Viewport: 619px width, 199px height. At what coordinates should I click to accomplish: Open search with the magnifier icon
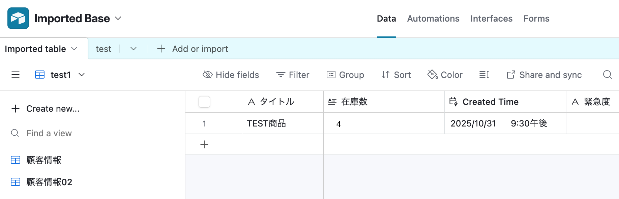point(607,75)
